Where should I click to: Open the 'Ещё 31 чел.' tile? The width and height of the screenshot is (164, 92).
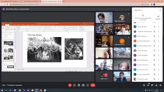point(104,76)
